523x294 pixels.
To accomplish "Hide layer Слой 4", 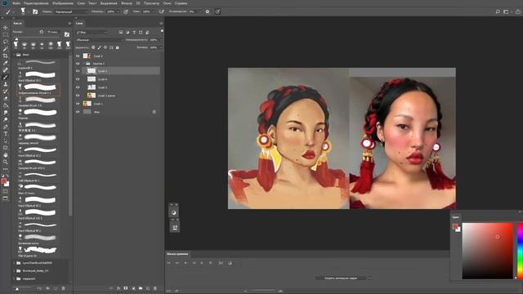I will [78, 79].
